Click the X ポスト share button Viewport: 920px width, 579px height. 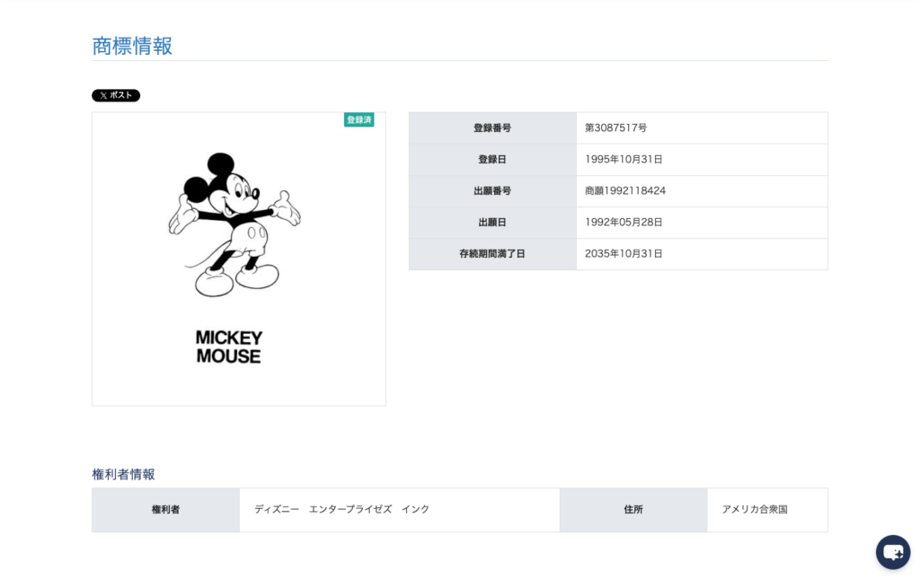point(116,95)
